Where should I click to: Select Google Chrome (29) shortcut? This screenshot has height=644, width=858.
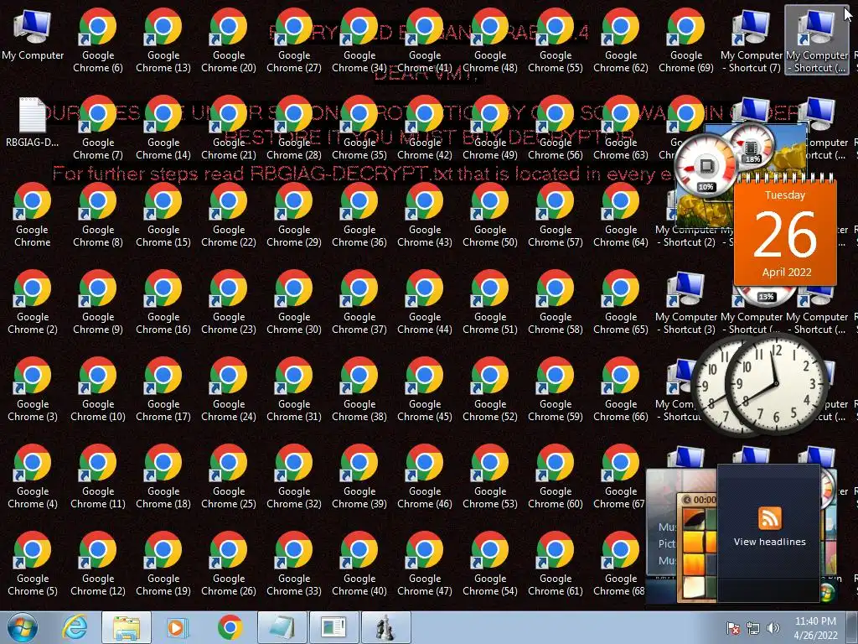(294, 216)
